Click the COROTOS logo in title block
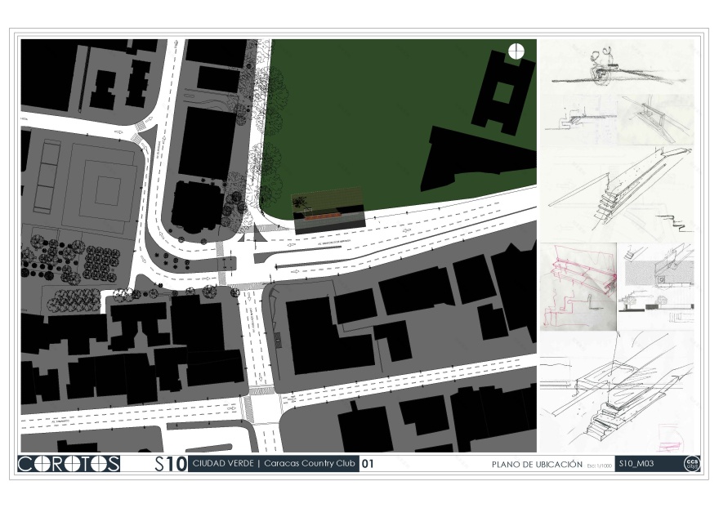This screenshot has width=719, height=508. 69,464
